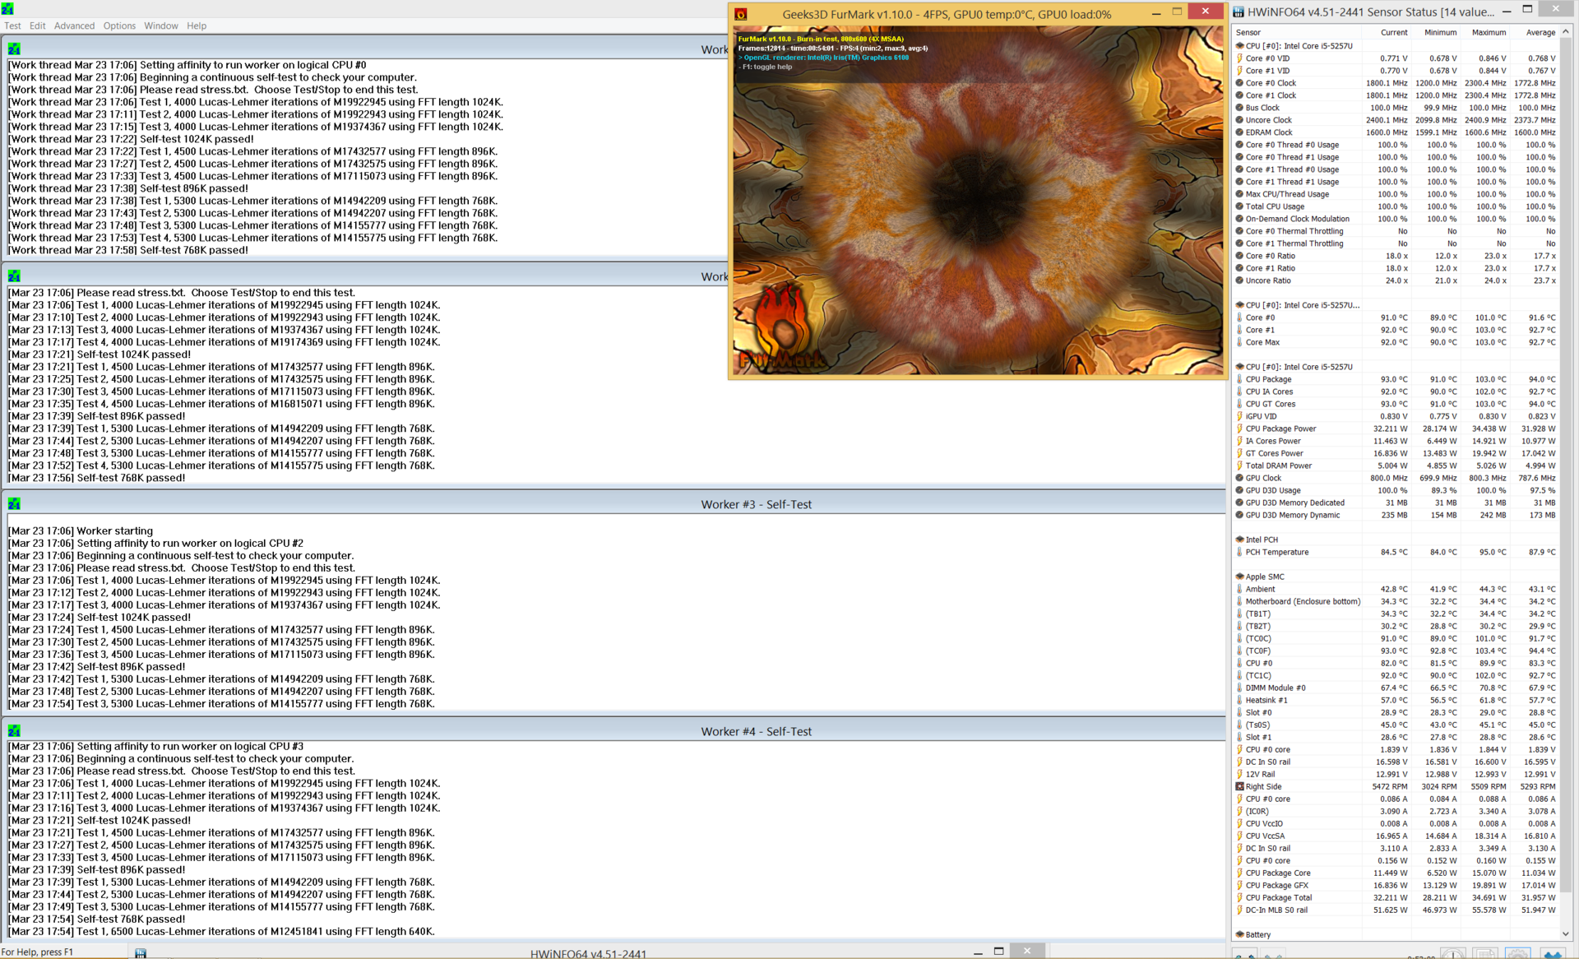Click the HWiNFO sensor list scroll-up arrow
The image size is (1579, 959).
[1566, 32]
